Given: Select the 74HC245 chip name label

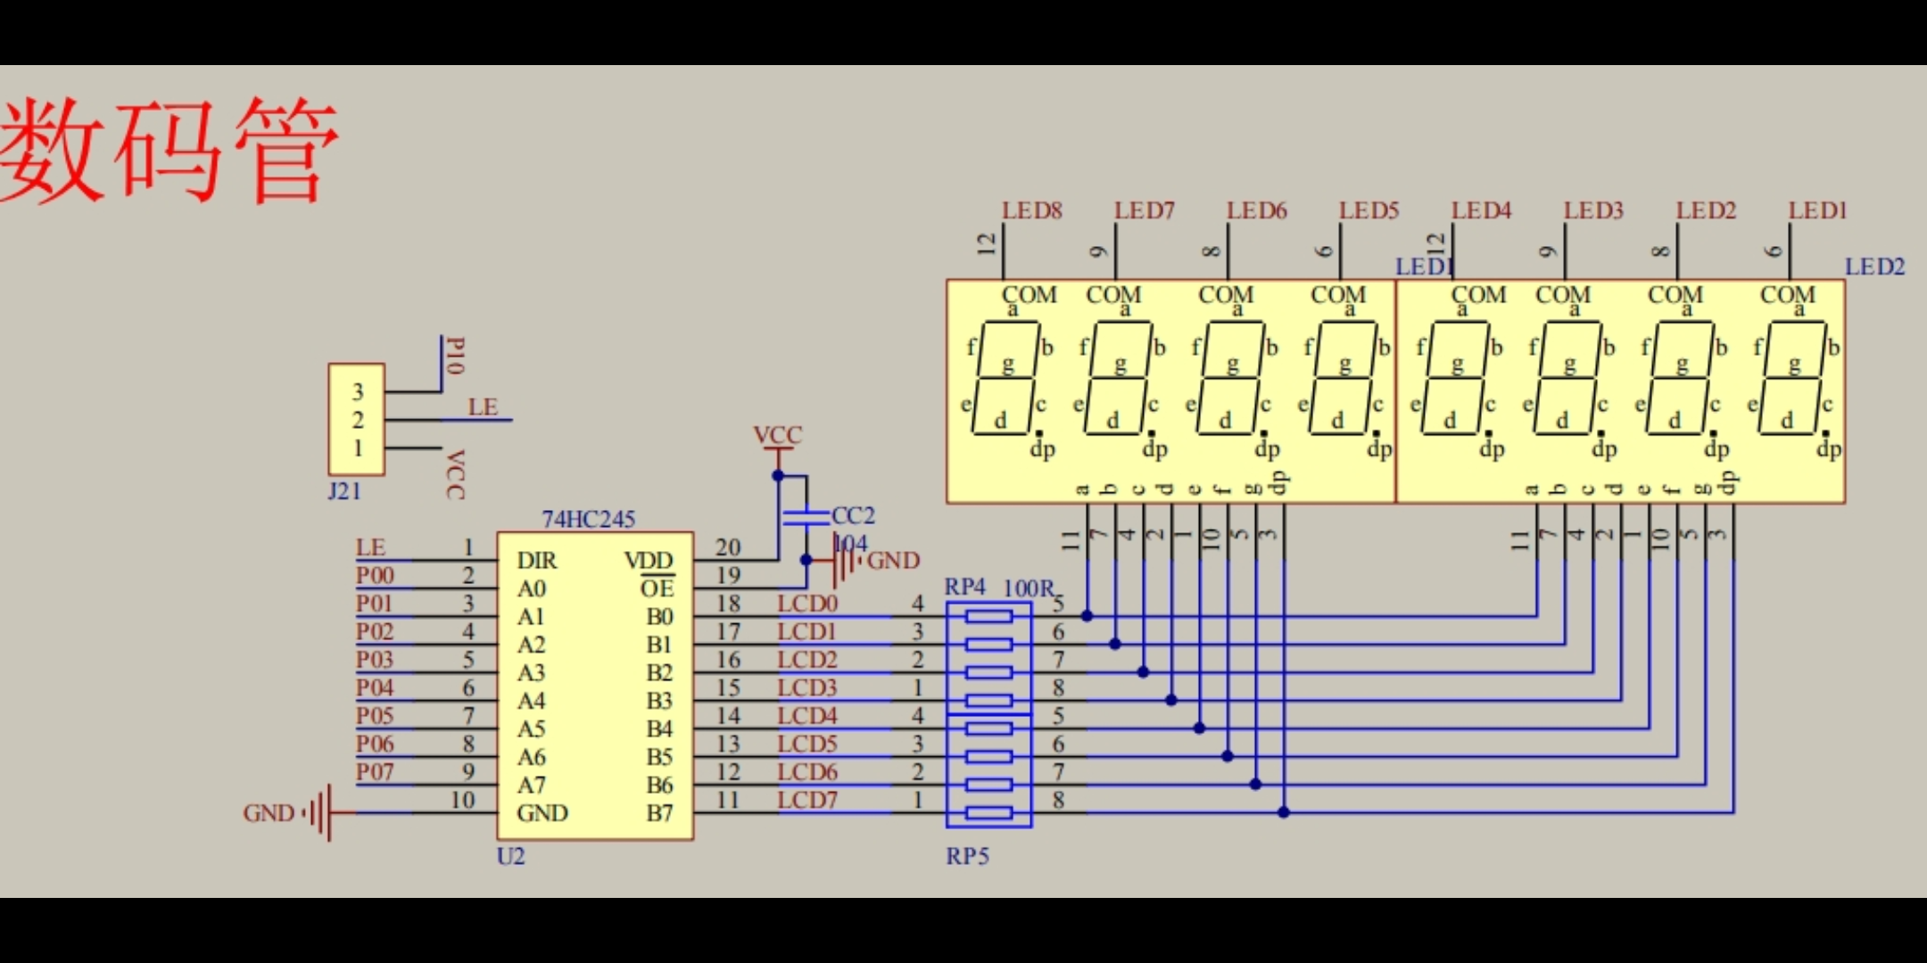Looking at the screenshot, I should coord(589,519).
